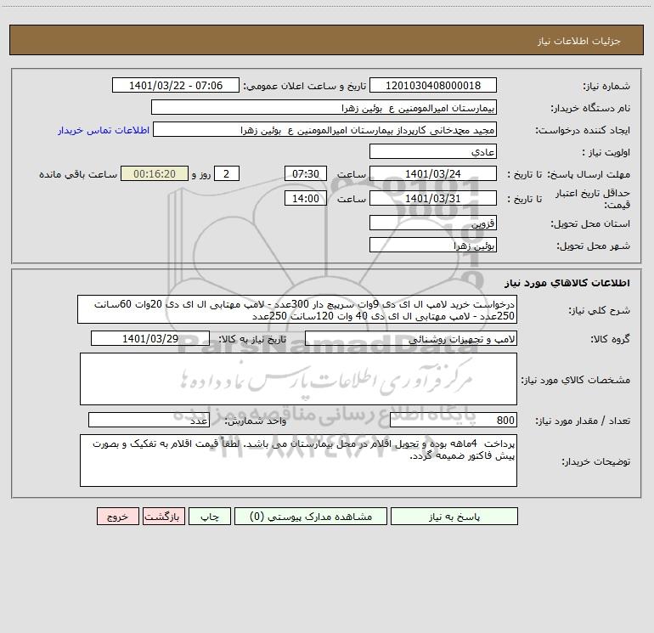Click the تاریخ نیاز به کالا label
Screen dimensions: 654x633
tap(252, 339)
